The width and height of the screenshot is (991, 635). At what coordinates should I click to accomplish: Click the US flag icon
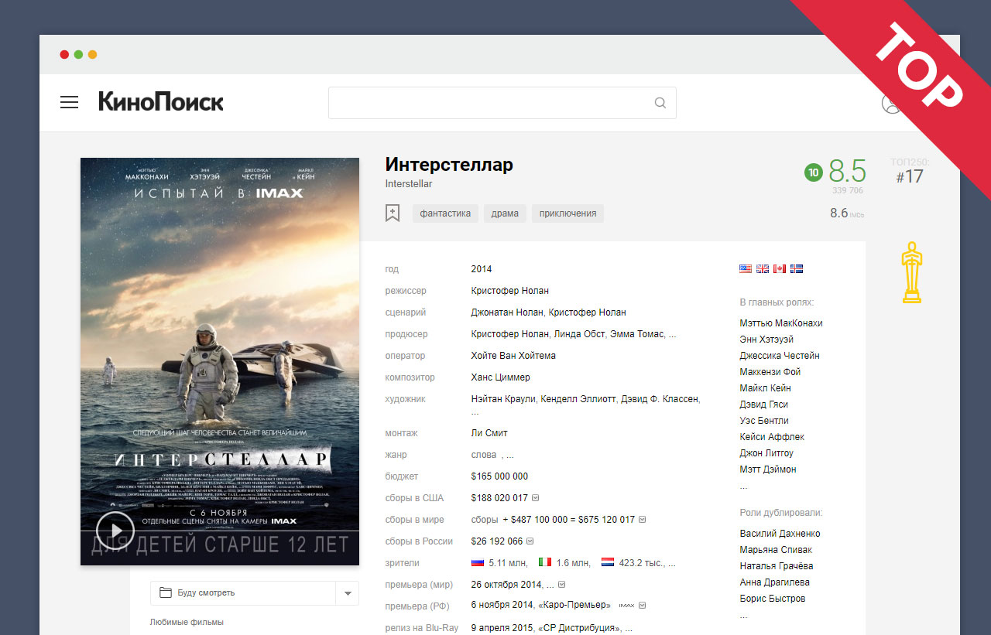[746, 268]
